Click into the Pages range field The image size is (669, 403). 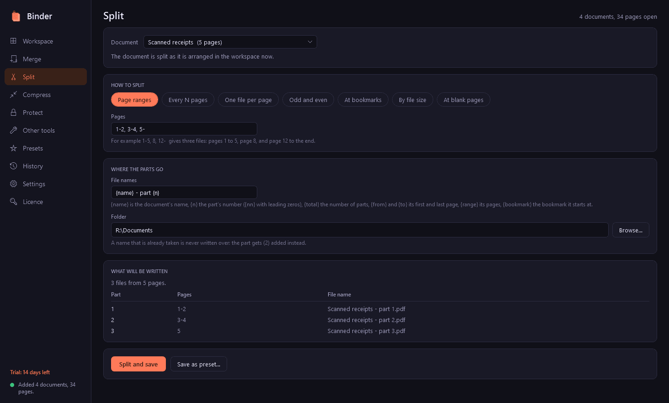click(x=184, y=129)
